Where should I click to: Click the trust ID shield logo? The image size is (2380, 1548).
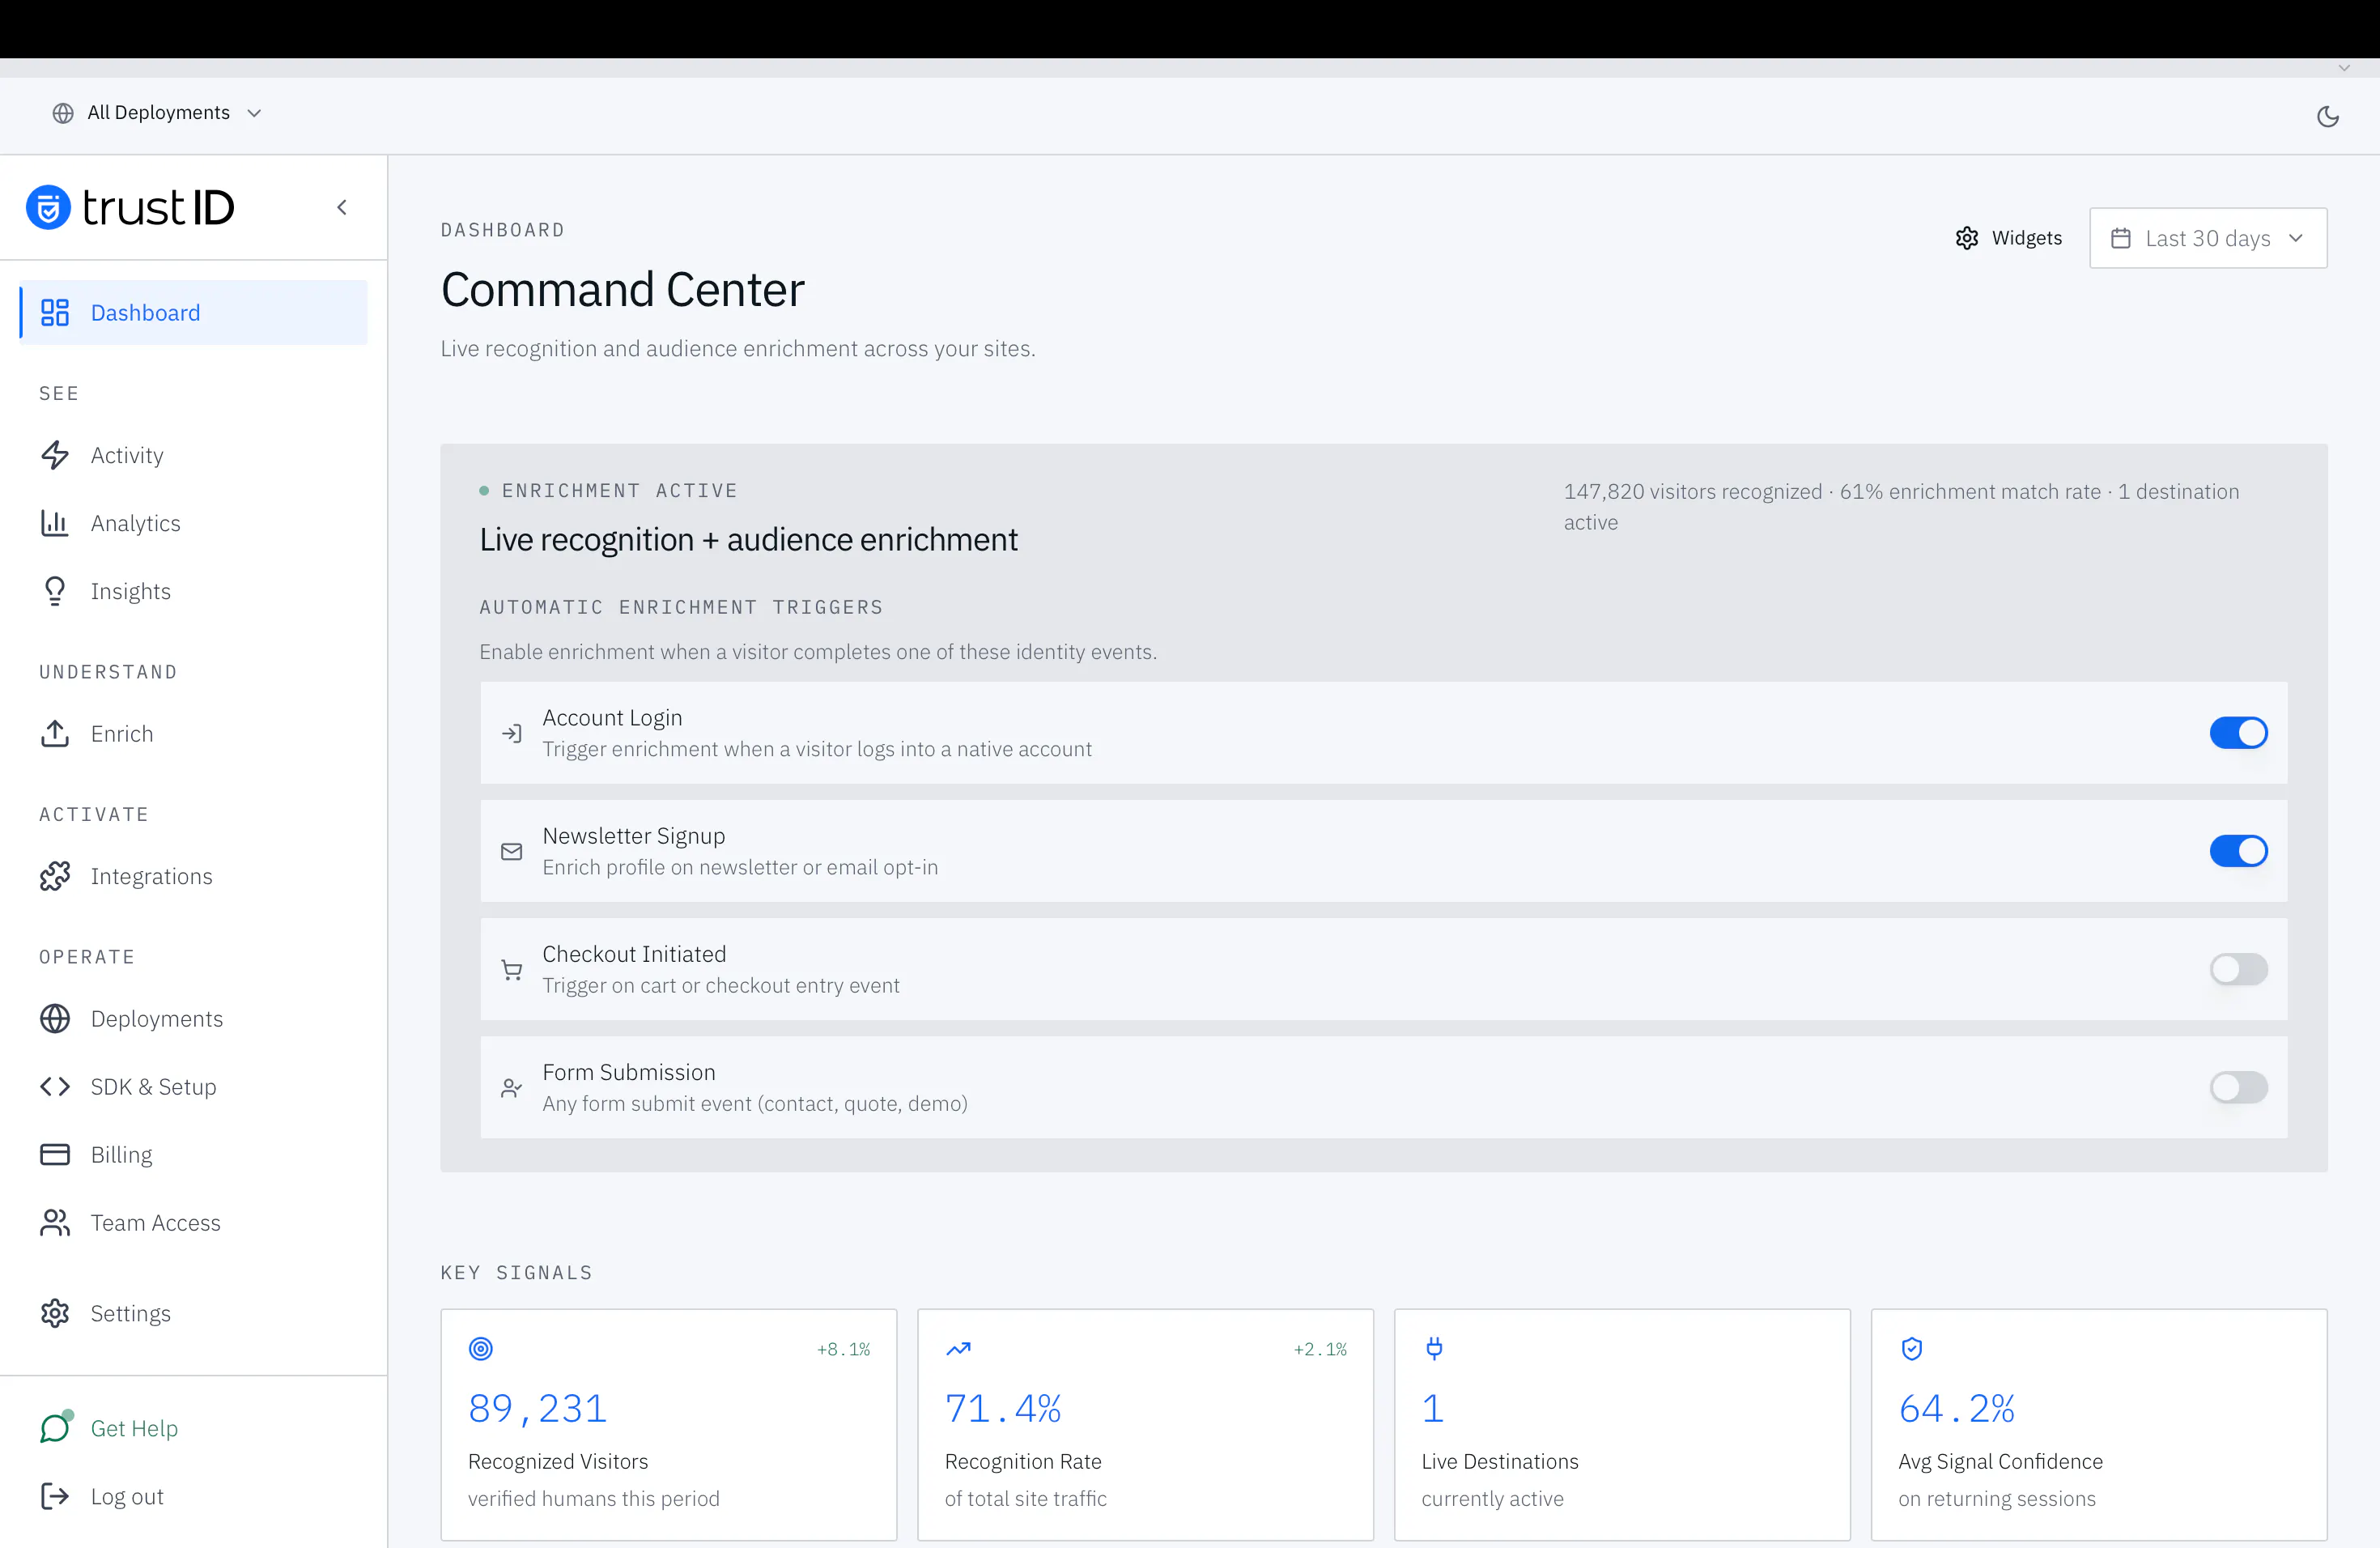[48, 208]
